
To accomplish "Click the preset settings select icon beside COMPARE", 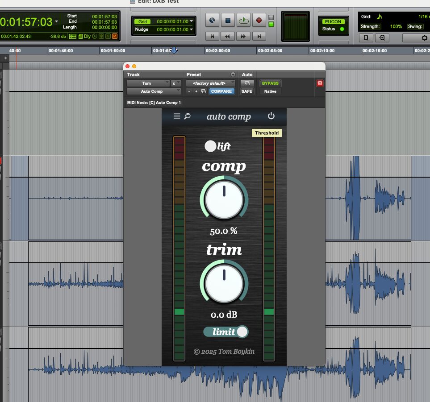I will point(204,91).
